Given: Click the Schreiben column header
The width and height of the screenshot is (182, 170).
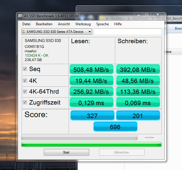Looking at the screenshot, I should pyautogui.click(x=133, y=41).
